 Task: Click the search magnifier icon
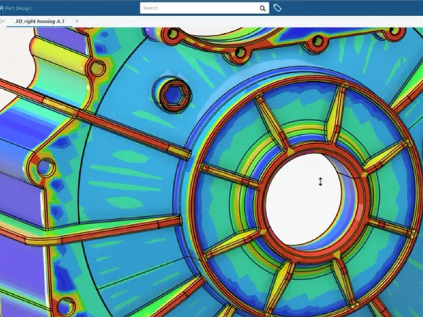pyautogui.click(x=263, y=7)
